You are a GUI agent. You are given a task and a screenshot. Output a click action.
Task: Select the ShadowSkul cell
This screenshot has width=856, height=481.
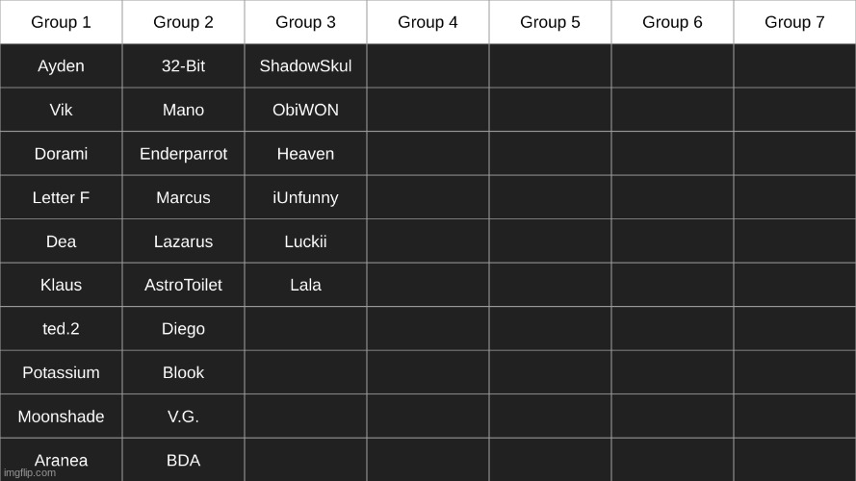pos(305,66)
